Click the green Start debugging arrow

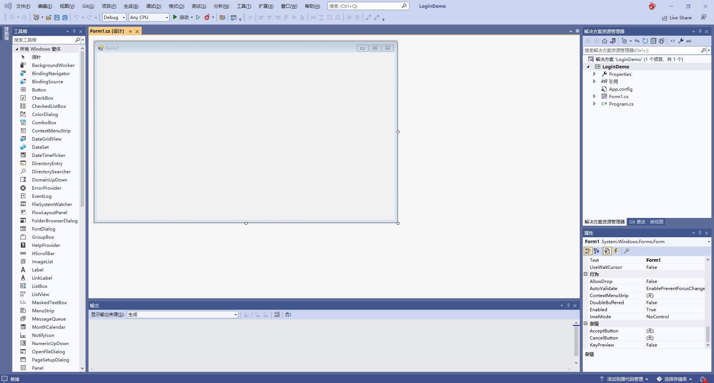tap(175, 17)
